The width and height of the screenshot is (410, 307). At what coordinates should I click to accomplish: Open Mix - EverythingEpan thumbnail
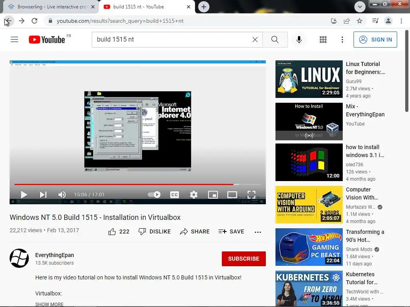pos(309,122)
